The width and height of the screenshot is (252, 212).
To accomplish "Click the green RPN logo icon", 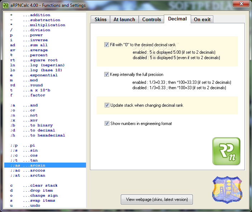I will (x=226, y=151).
